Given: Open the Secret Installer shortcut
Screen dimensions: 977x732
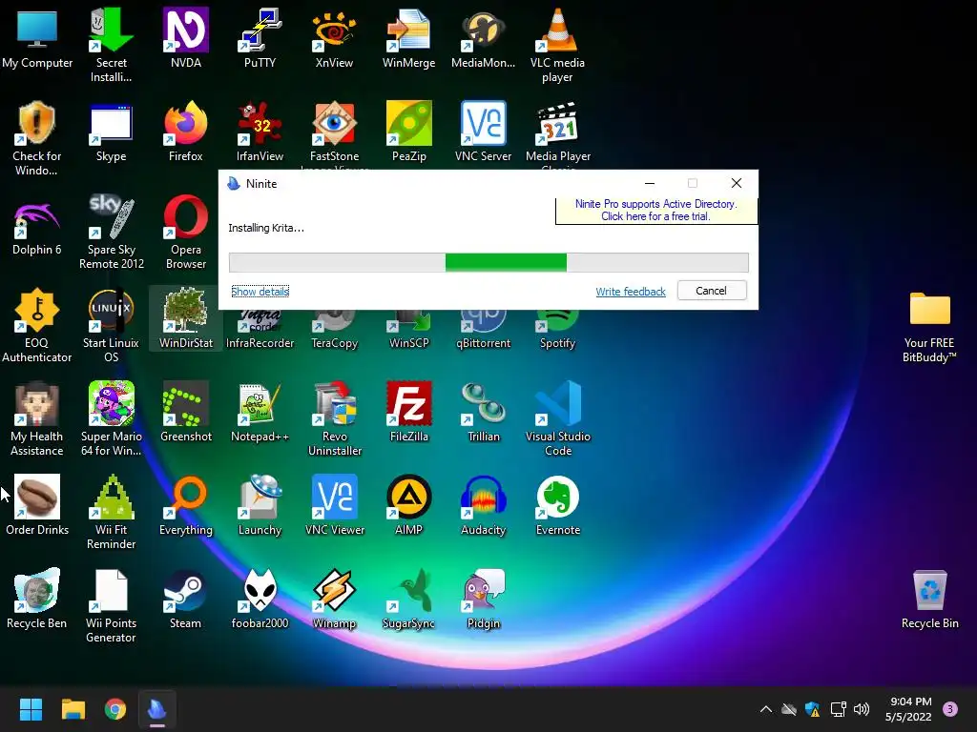Looking at the screenshot, I should pos(111,46).
